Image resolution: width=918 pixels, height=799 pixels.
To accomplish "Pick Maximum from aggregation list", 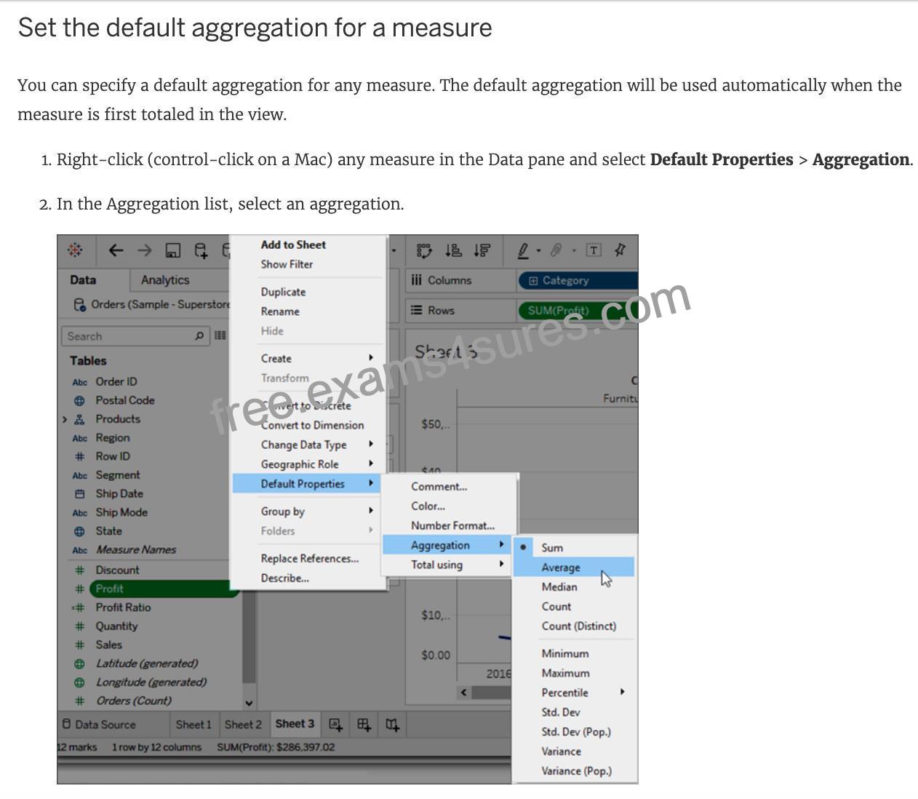I will point(575,673).
